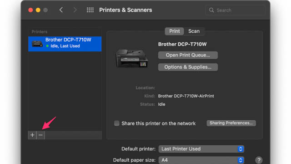
Task: Go back with the left chevron
Action: point(61,10)
